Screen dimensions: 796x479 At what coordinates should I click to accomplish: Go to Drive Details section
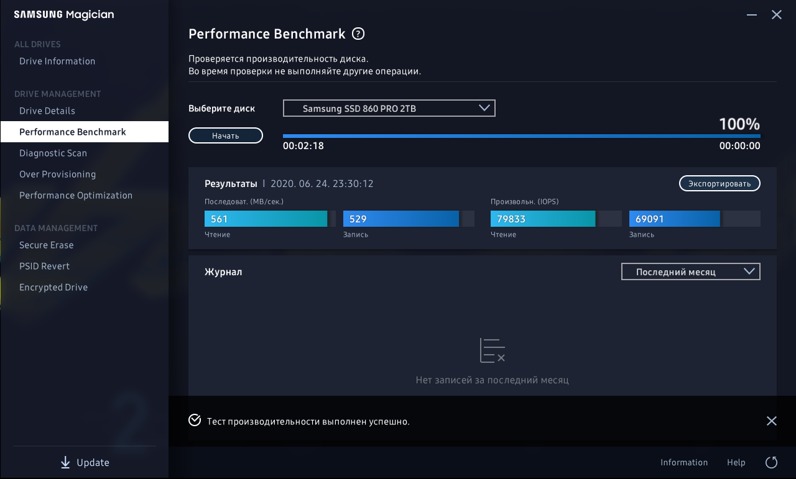click(x=47, y=111)
